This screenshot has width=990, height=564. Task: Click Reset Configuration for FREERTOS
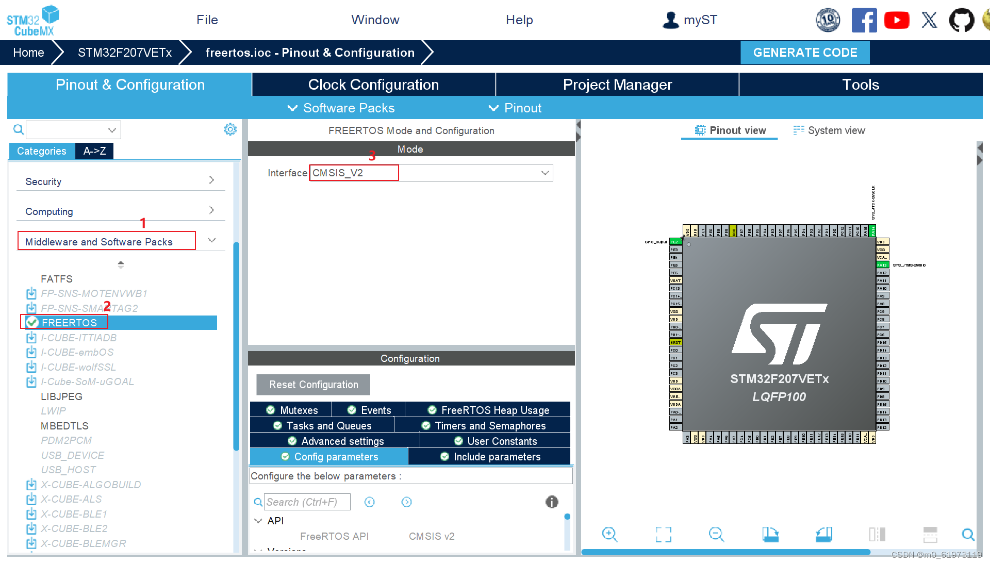pyautogui.click(x=312, y=384)
